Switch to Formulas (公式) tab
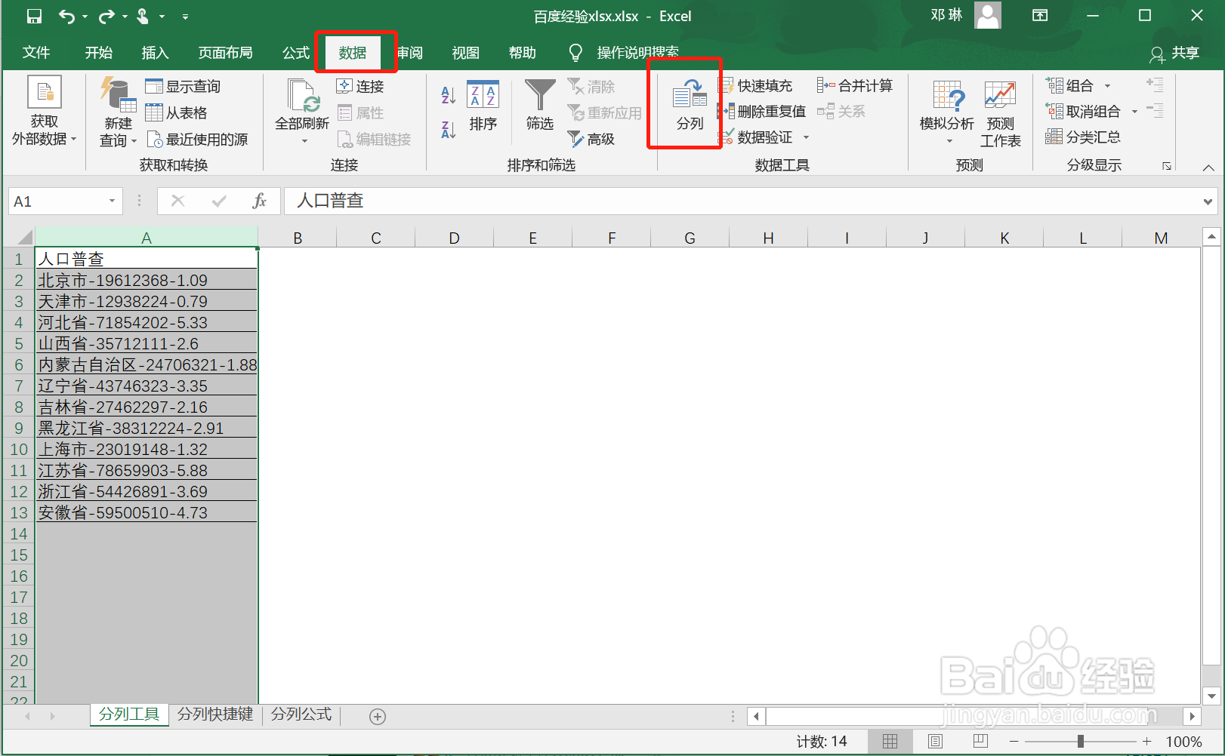The width and height of the screenshot is (1225, 756). coord(296,52)
